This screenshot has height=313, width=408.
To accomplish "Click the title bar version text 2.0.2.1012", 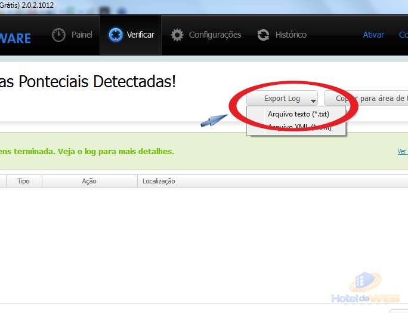I will (x=38, y=5).
